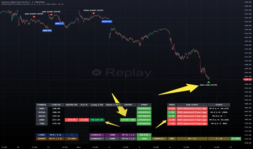Select the AVGO symbol cell

(42, 116)
